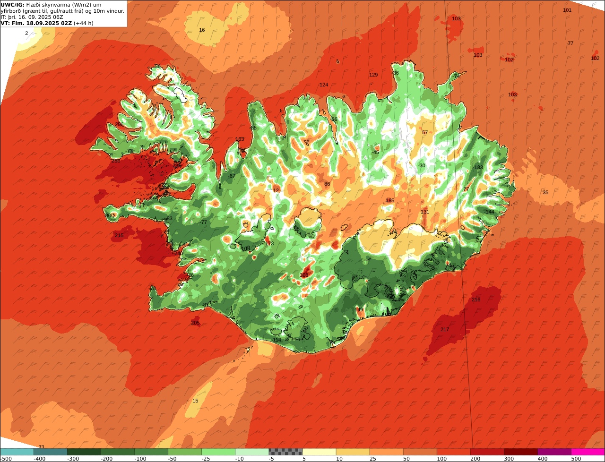Viewport: 605px width, 462px height.
Task: Click the map value '217' in the southeast sea
Action: 445,330
